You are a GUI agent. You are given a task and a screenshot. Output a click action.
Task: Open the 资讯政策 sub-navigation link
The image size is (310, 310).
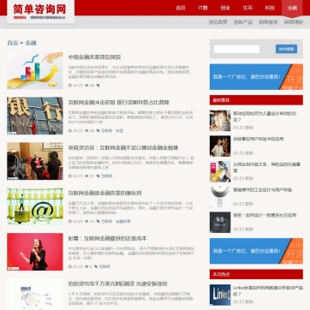pos(218,22)
